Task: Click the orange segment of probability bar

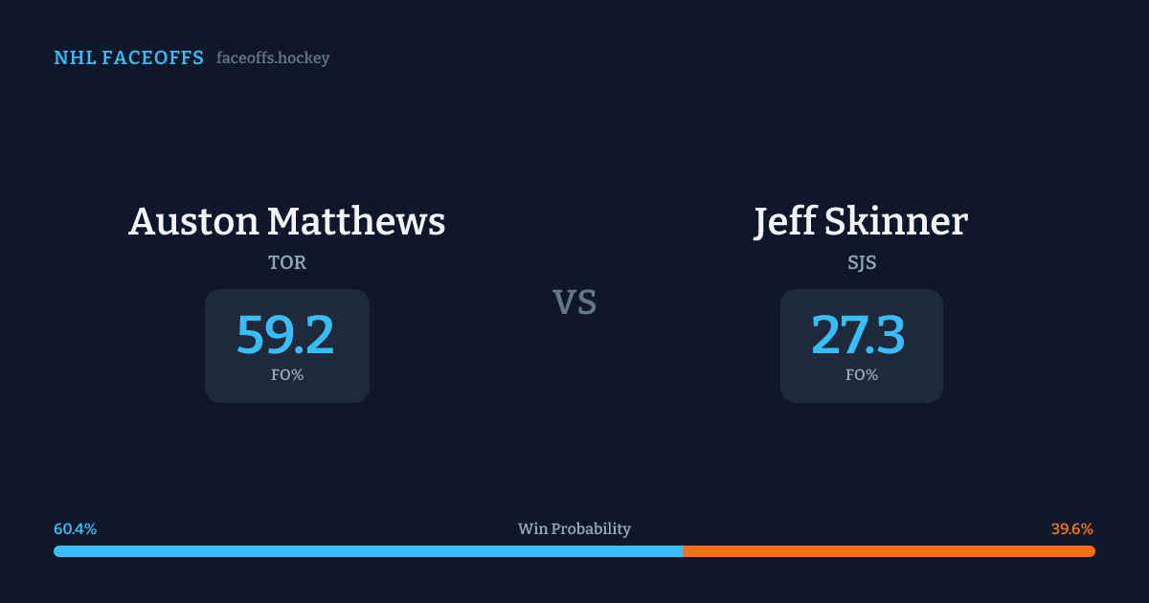Action: (889, 551)
